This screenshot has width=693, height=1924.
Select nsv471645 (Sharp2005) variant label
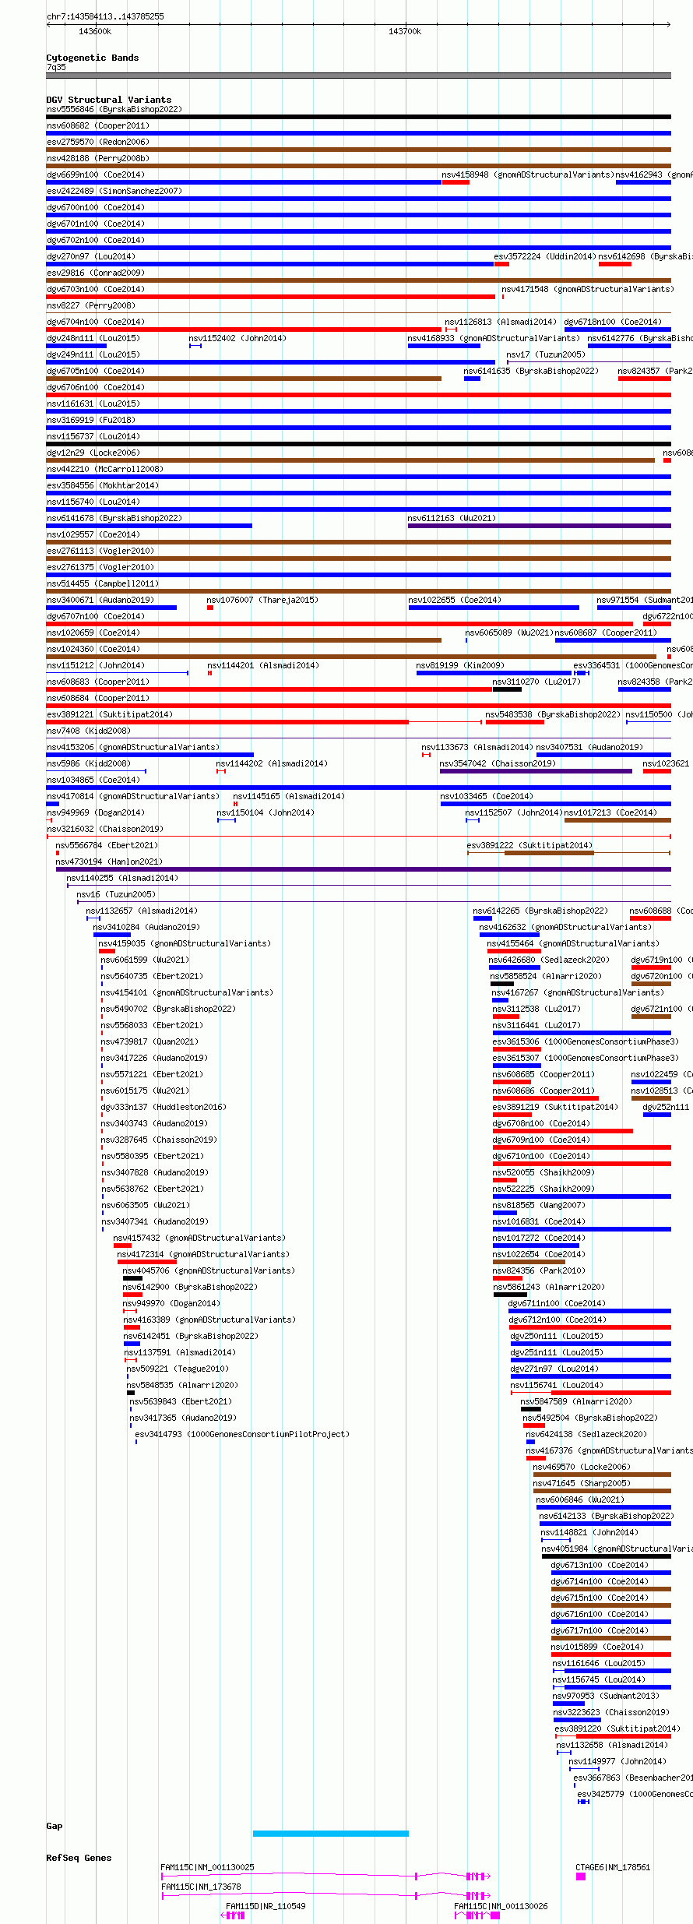[x=582, y=1483]
